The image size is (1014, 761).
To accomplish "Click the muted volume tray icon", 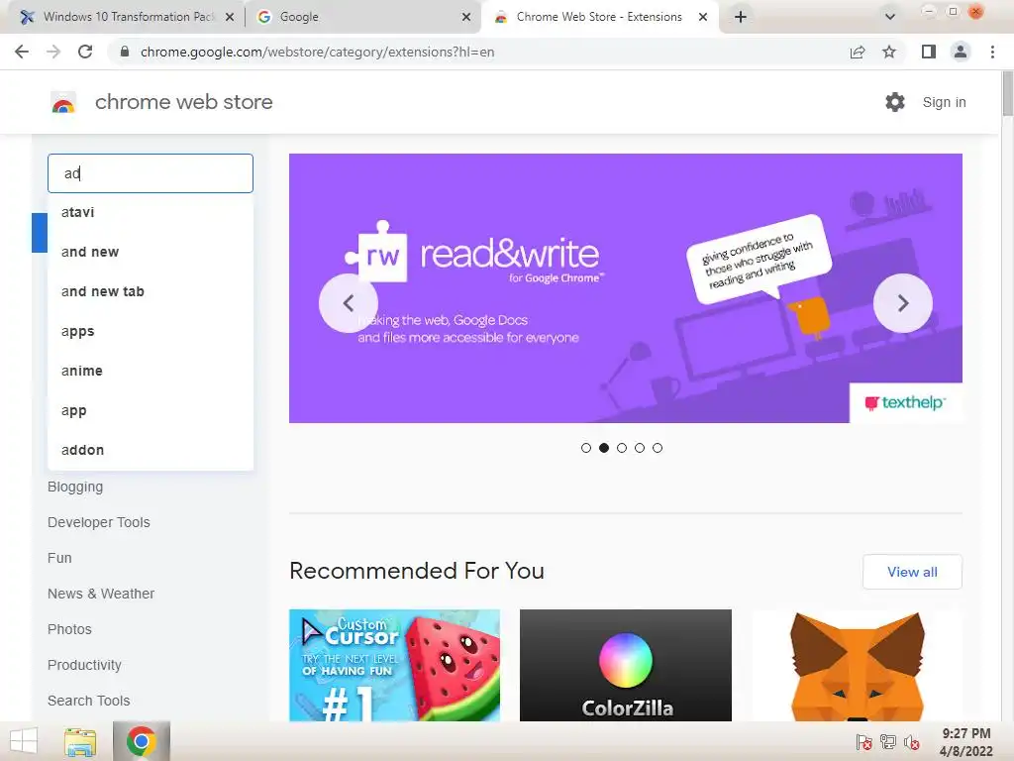I will 912,743.
